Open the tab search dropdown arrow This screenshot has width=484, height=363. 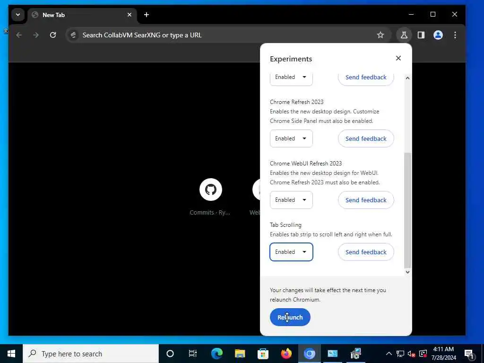tap(18, 15)
